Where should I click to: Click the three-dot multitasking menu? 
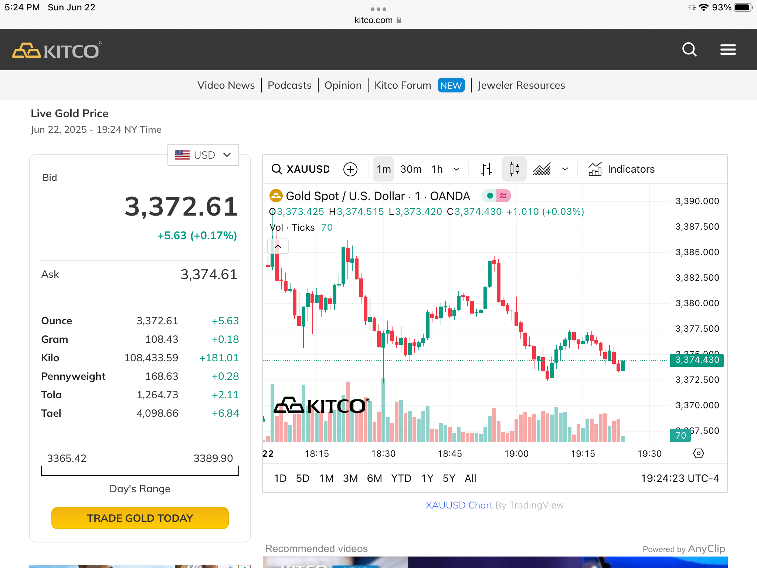click(x=378, y=9)
